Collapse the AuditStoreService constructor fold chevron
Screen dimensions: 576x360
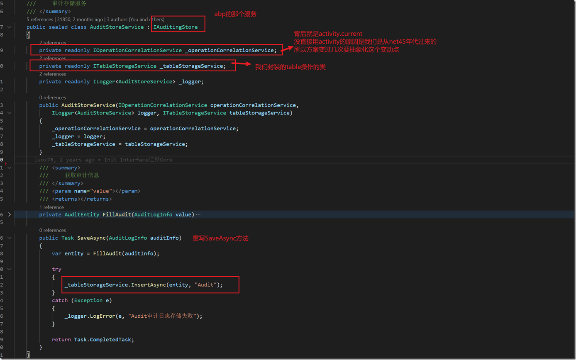click(x=9, y=113)
